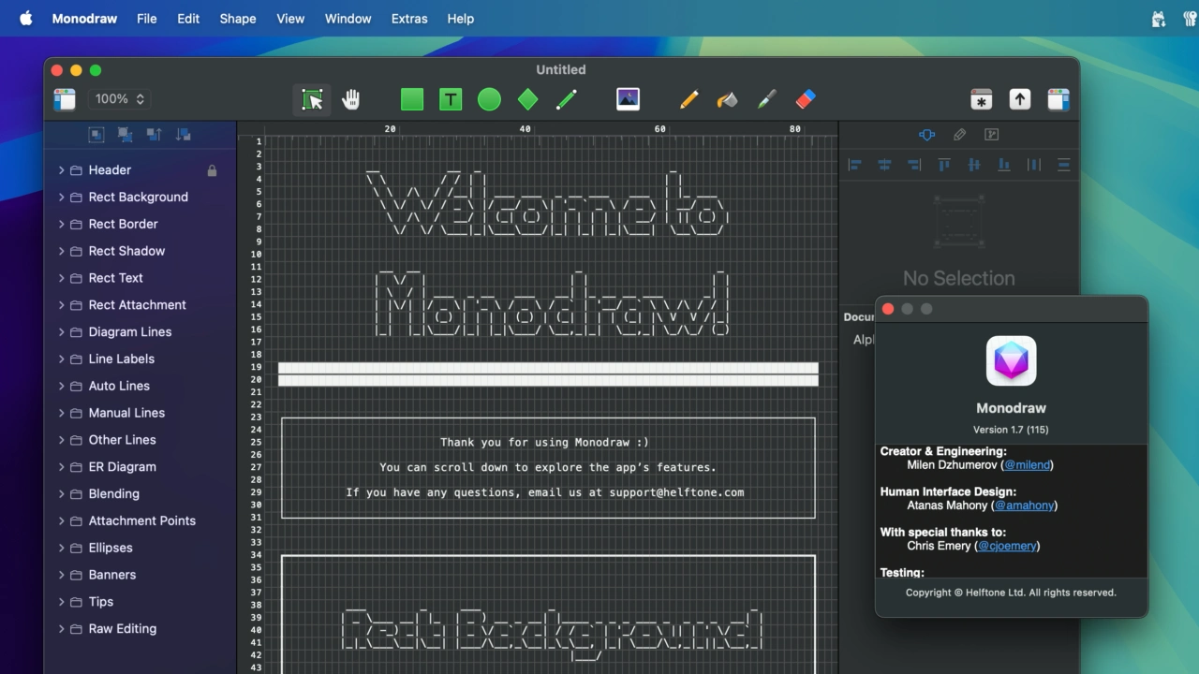Pick the Diamond shape tool
The image size is (1199, 674).
click(x=527, y=99)
